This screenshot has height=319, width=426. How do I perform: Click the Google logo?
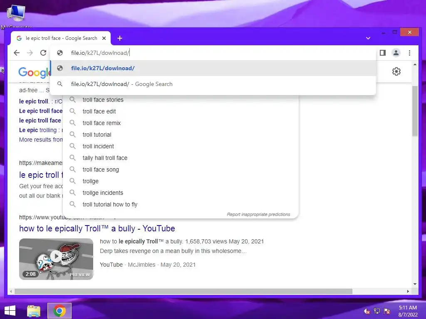coord(34,72)
